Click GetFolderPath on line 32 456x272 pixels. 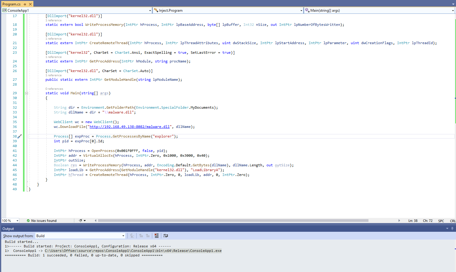tap(120, 107)
